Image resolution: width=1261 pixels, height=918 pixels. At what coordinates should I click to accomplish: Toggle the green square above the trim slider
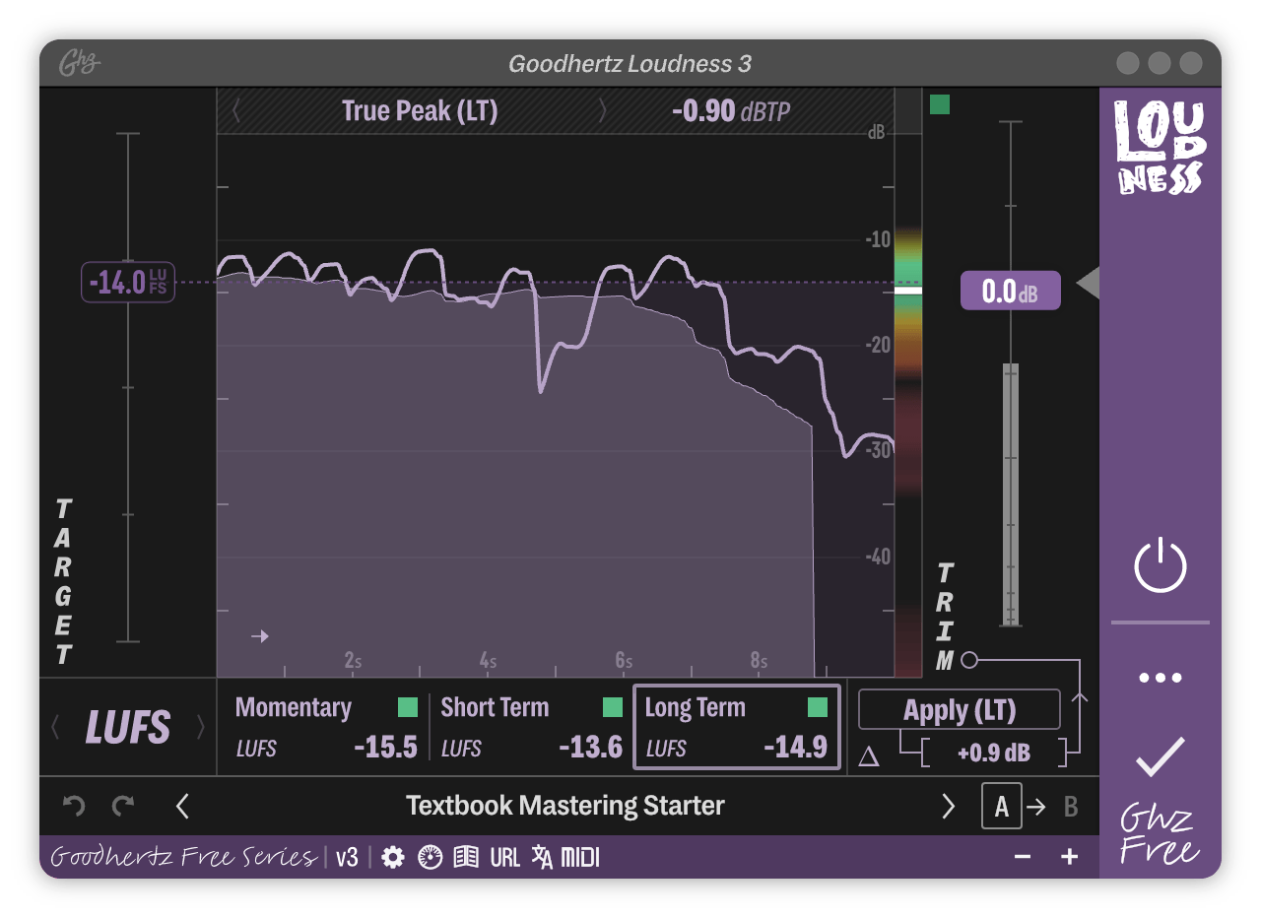[940, 104]
